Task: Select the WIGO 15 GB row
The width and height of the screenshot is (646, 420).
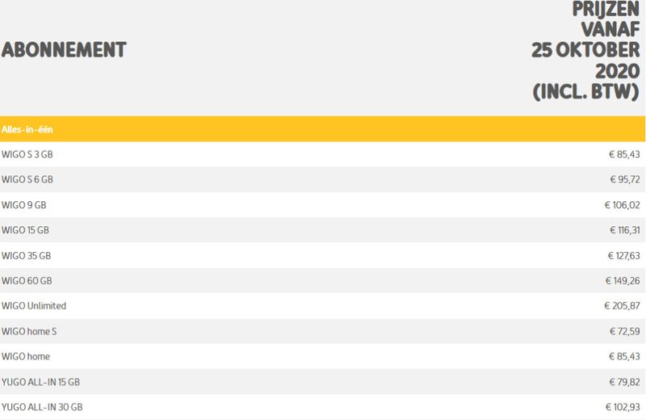Action: coord(322,230)
